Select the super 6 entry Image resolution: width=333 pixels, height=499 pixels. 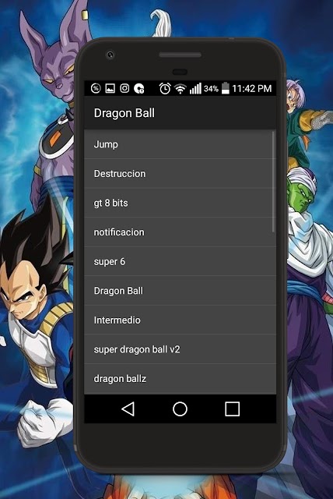(x=180, y=261)
